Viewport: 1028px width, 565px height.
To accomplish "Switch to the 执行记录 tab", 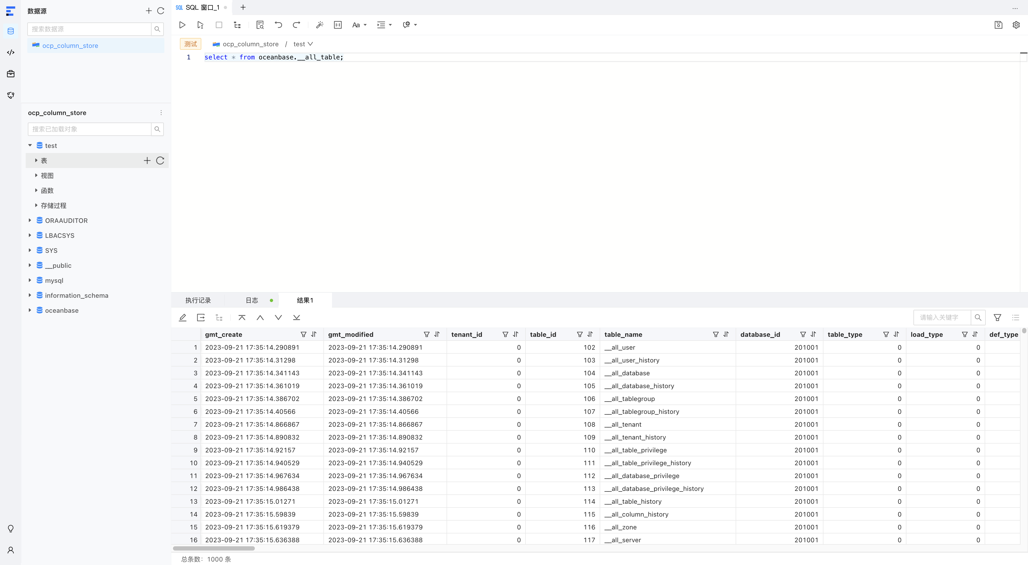I will tap(198, 300).
